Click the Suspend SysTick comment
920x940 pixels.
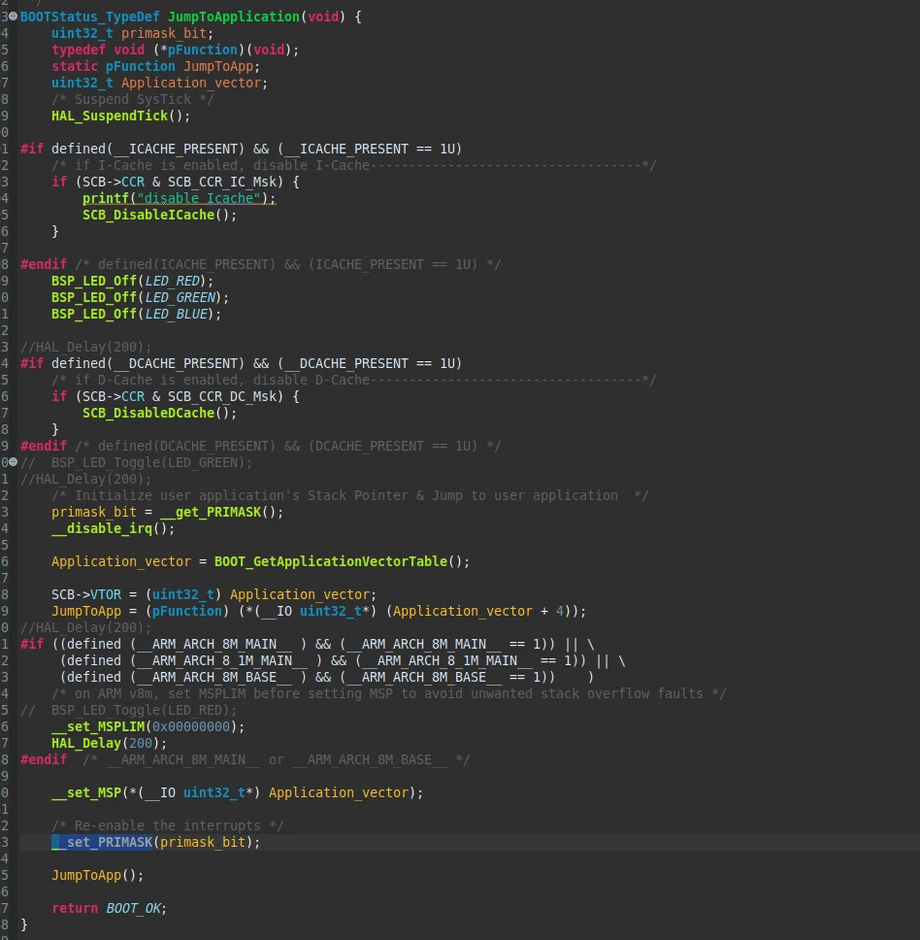(132, 99)
